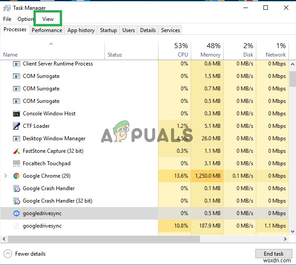
Task: Select FastStone Capture (32 bit) process
Action: 53,151
